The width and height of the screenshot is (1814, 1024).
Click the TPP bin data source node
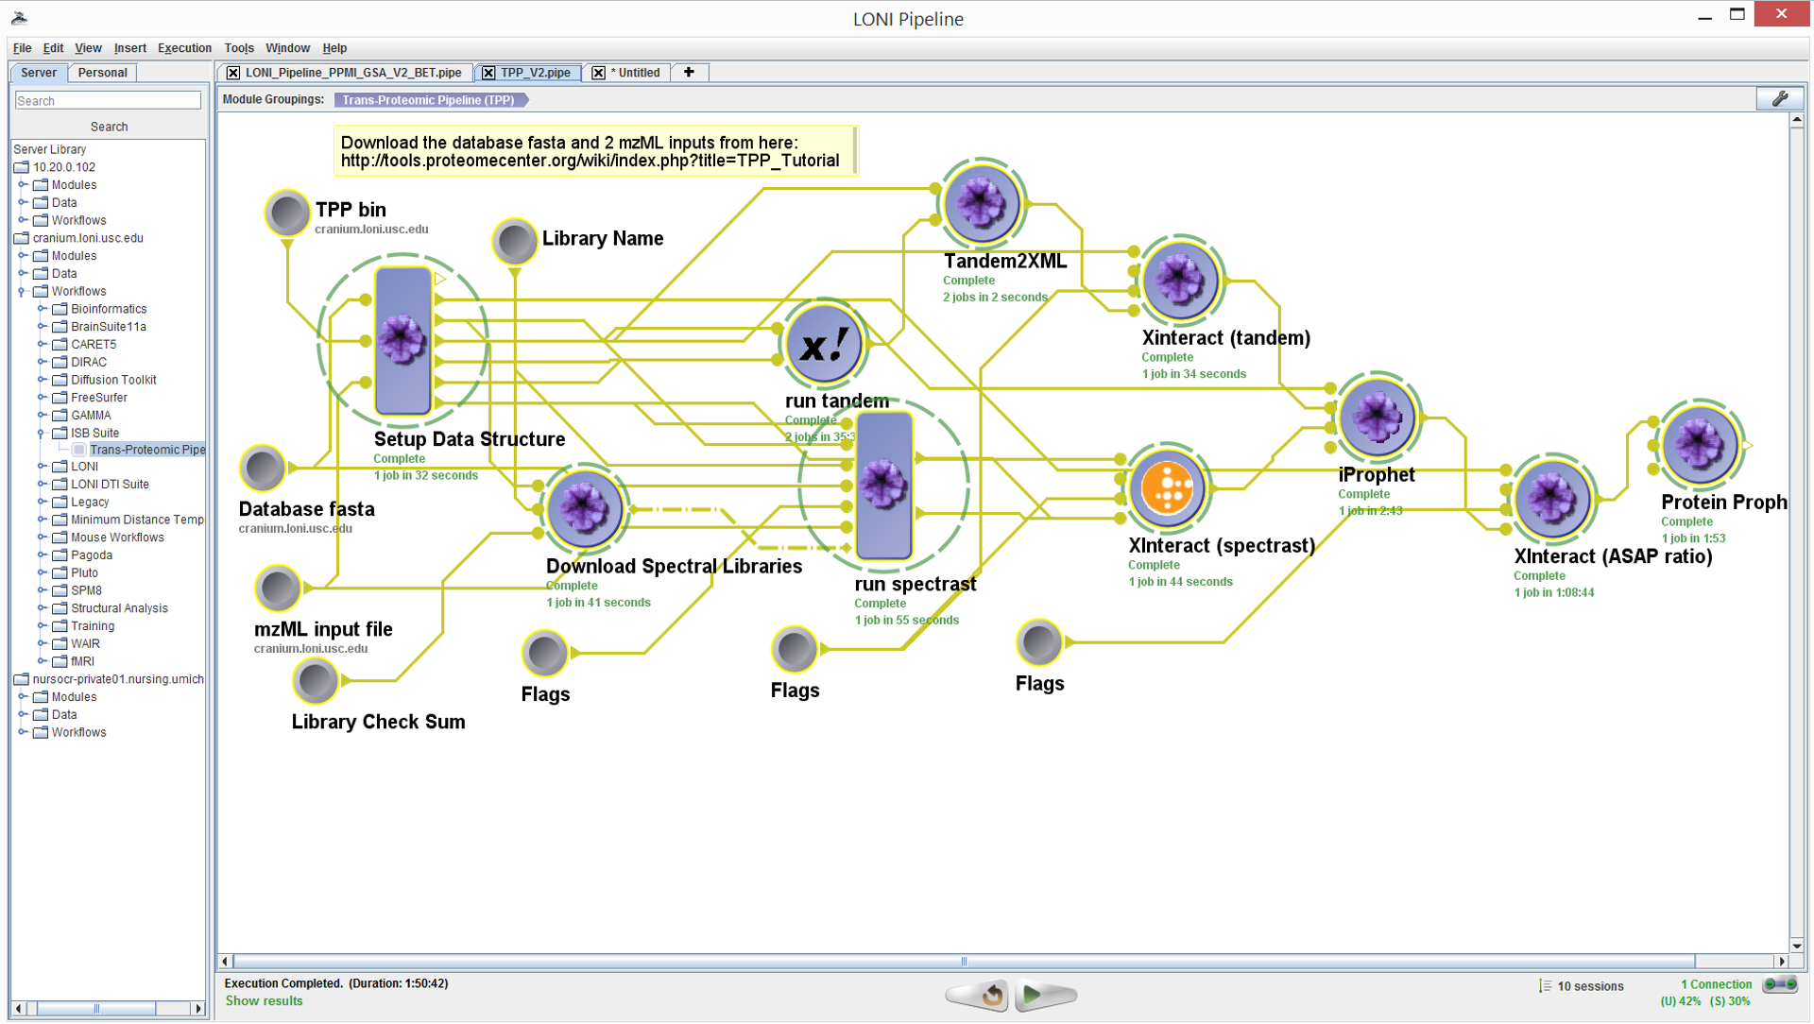point(287,213)
